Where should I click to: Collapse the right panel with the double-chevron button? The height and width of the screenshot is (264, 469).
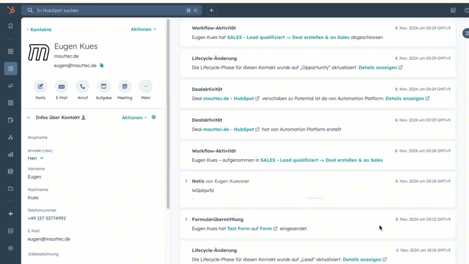466,33
